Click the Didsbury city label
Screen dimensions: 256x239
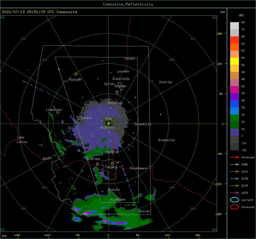(107, 127)
